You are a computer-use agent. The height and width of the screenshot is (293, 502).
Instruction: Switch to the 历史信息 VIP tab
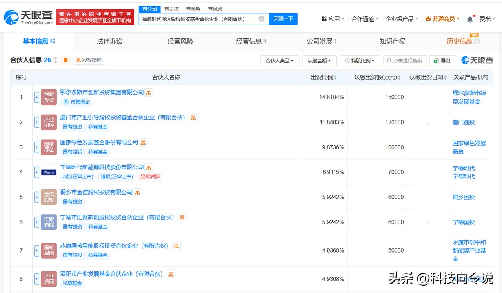(463, 41)
